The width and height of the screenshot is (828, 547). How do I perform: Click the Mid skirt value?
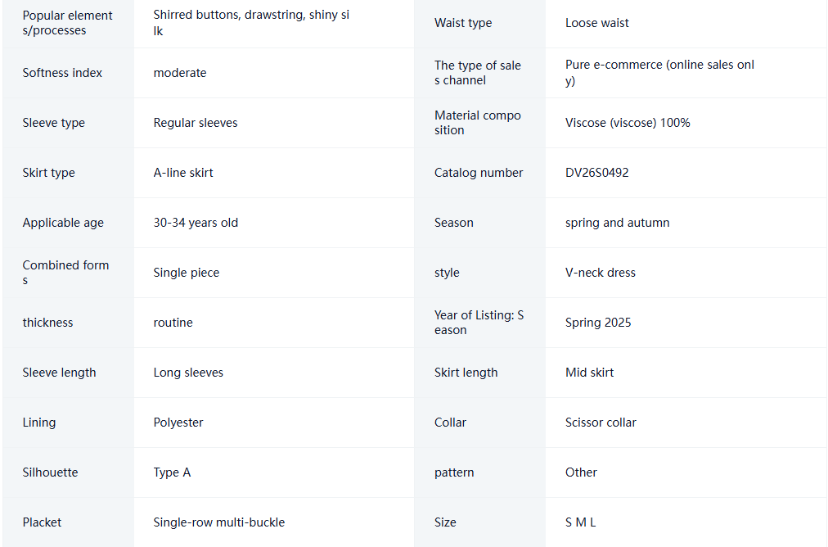point(589,373)
